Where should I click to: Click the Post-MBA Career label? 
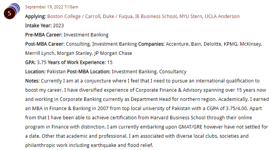[x=45, y=44]
